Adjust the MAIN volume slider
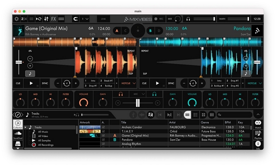Viewport: 276px width, 166px height. click(x=238, y=19)
